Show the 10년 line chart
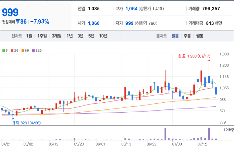The height and width of the screenshot is (150, 234). click(x=103, y=36)
